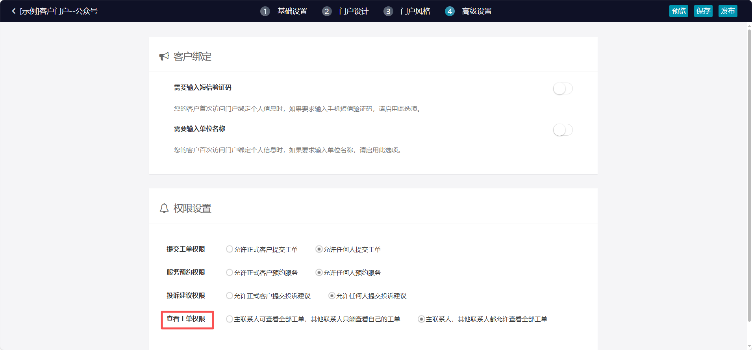The height and width of the screenshot is (350, 752).
Task: Choose 主联系人可查看全部工单 radio option
Action: pos(230,319)
